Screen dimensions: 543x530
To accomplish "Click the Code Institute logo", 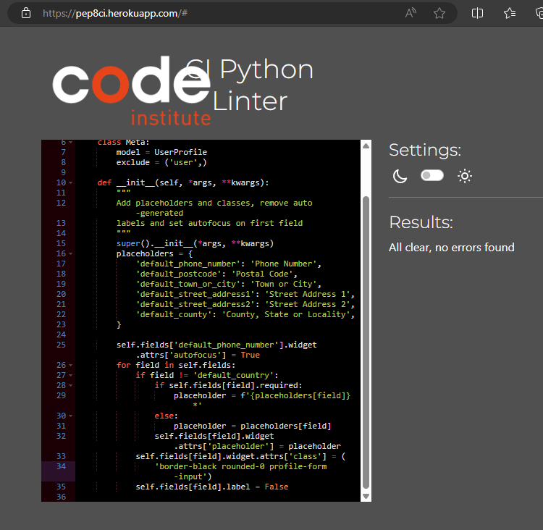I will (132, 91).
